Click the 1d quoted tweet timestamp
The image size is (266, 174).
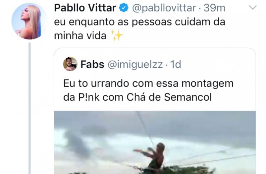(176, 64)
